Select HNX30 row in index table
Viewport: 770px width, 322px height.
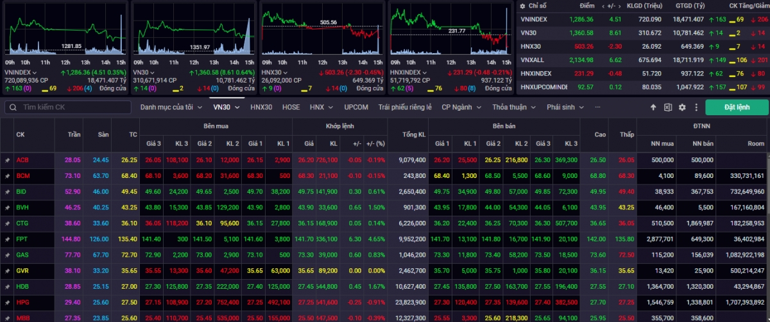pyautogui.click(x=643, y=46)
